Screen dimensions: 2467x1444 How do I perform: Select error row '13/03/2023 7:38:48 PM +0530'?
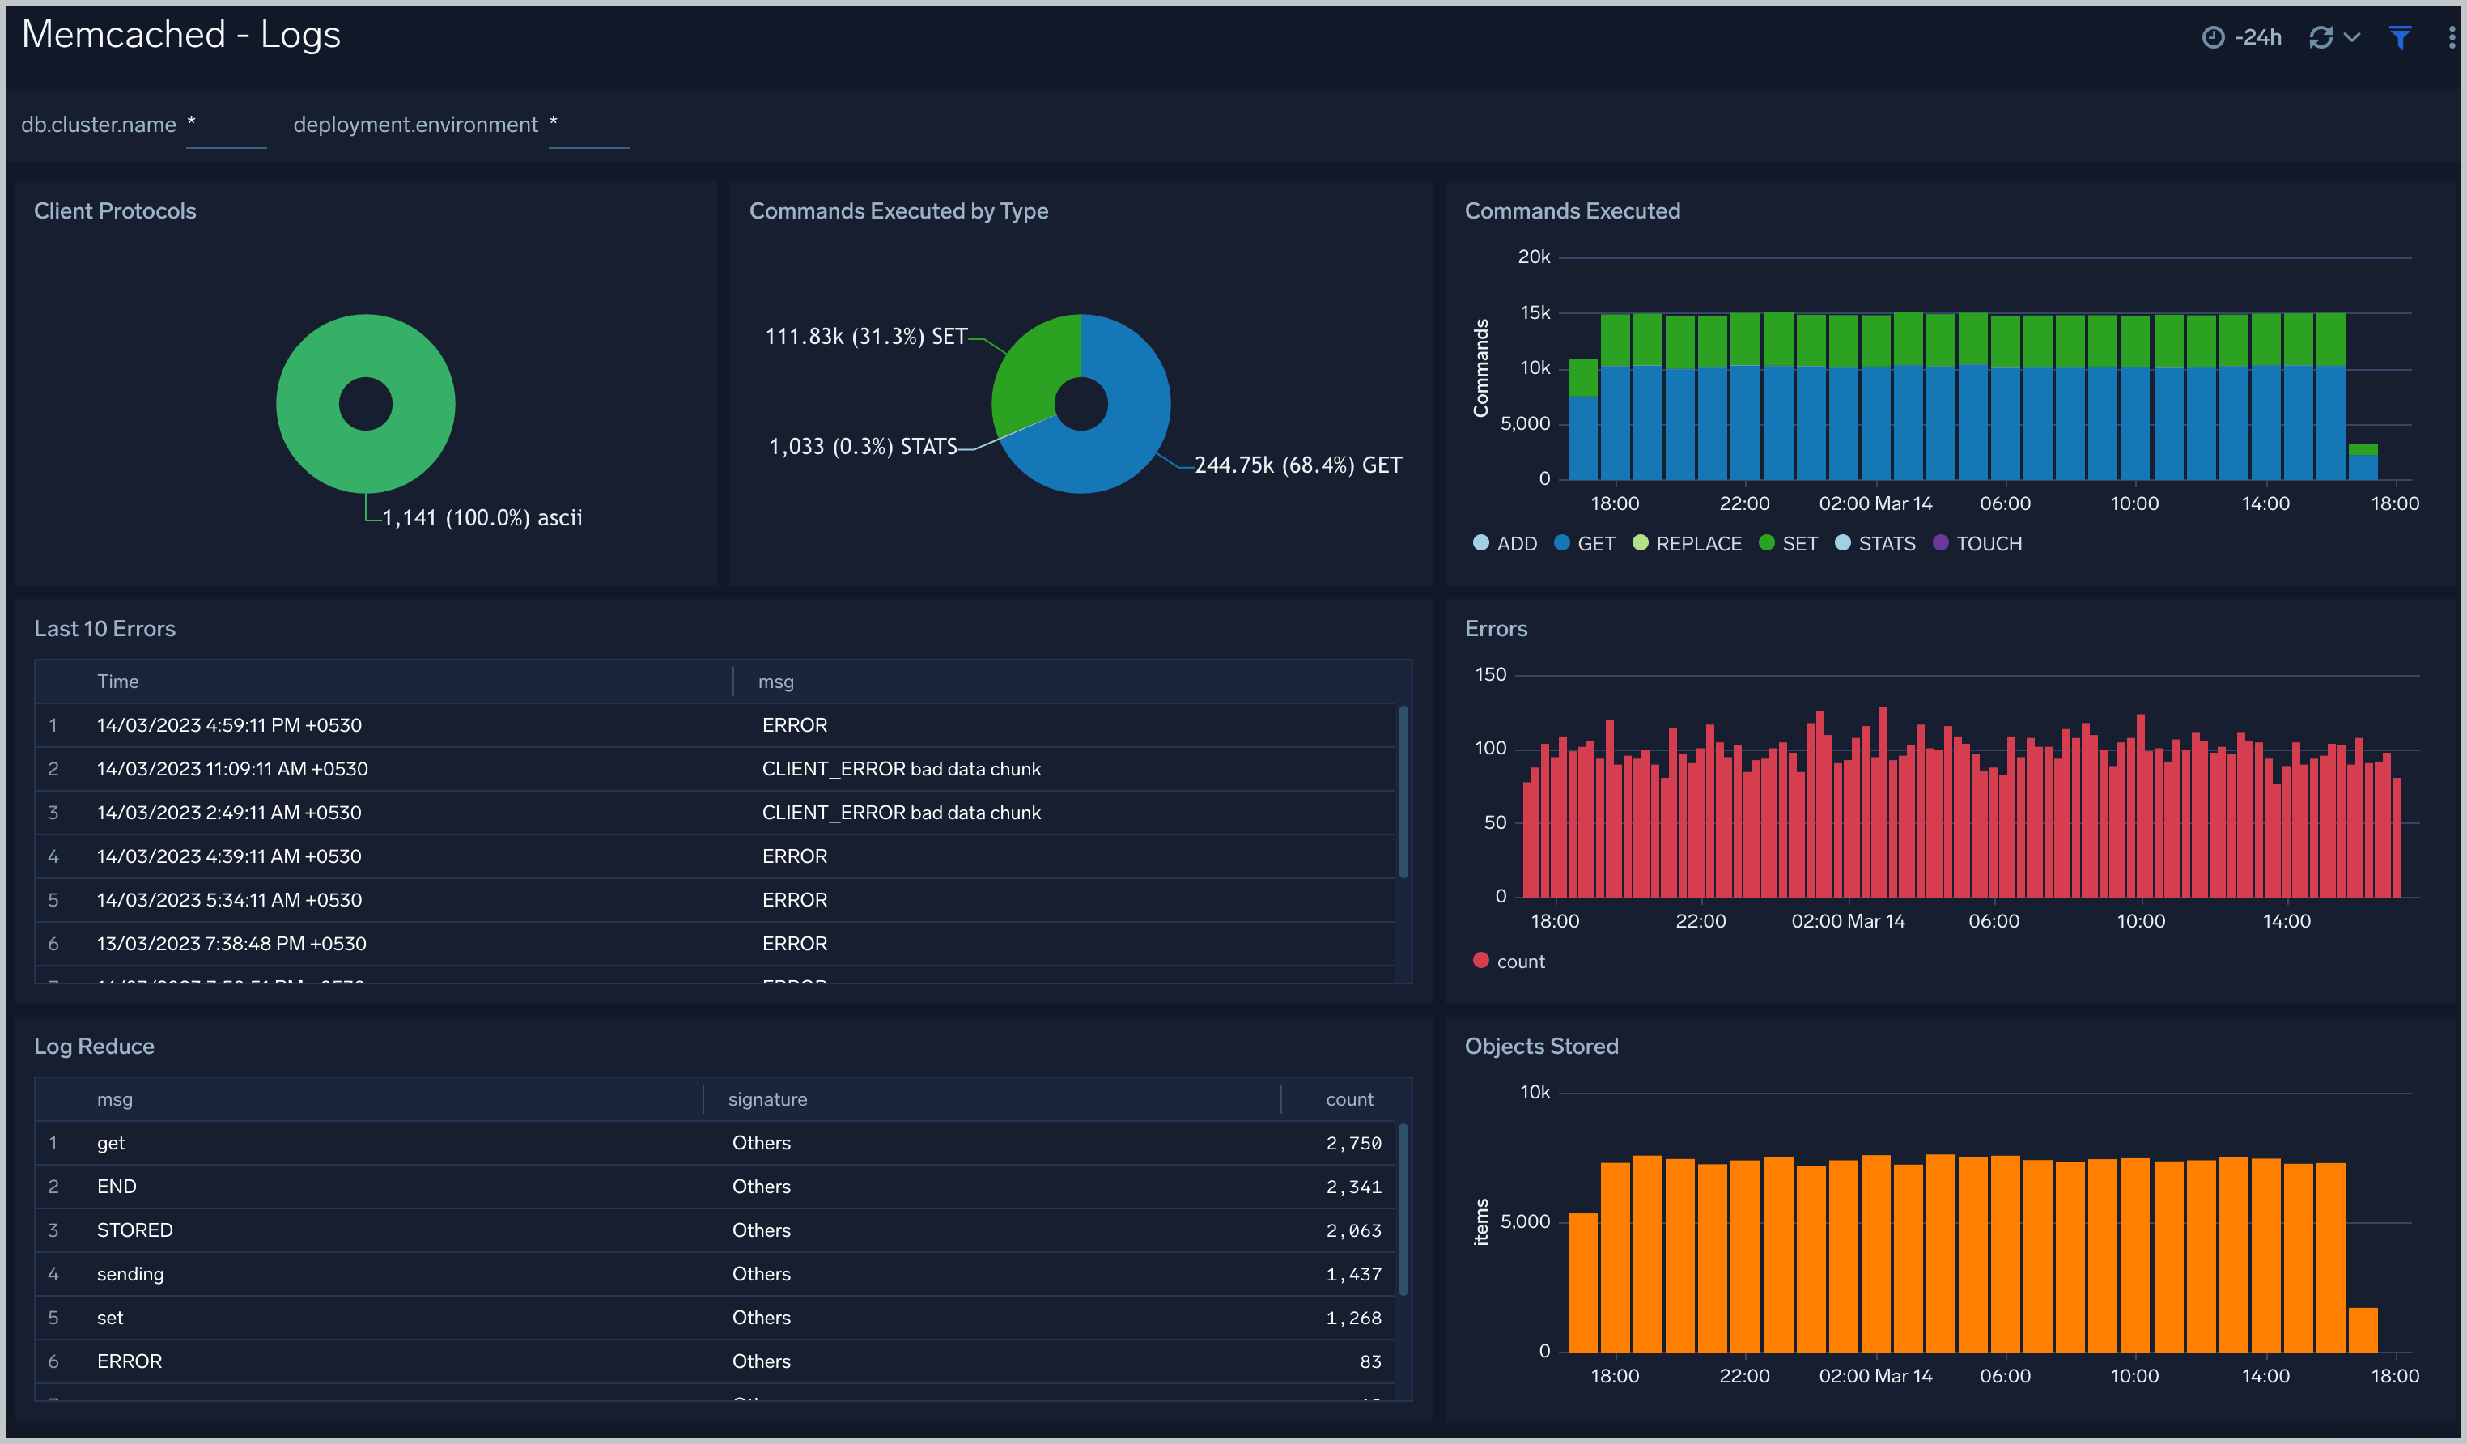pyautogui.click(x=715, y=944)
